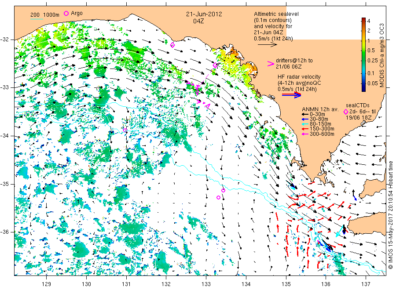Screen dimensions: 396x290
Task: Click the MODIS Chl-a colorbar axis label
Action: coord(382,55)
